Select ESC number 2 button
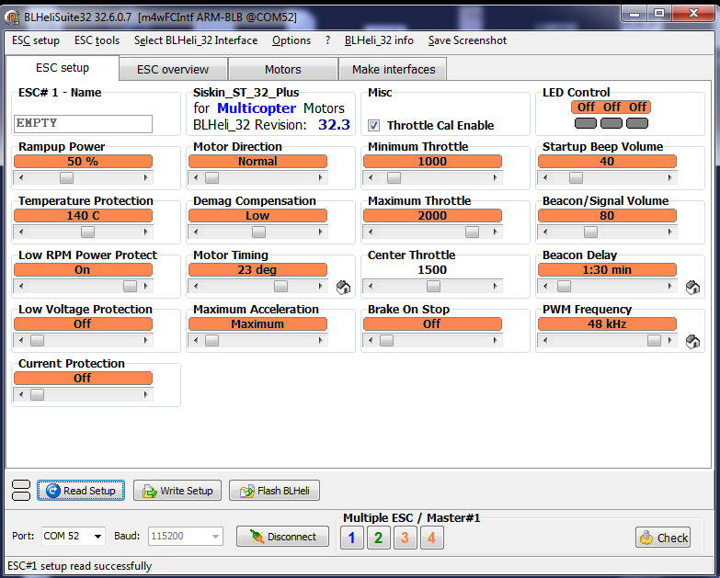 [378, 538]
